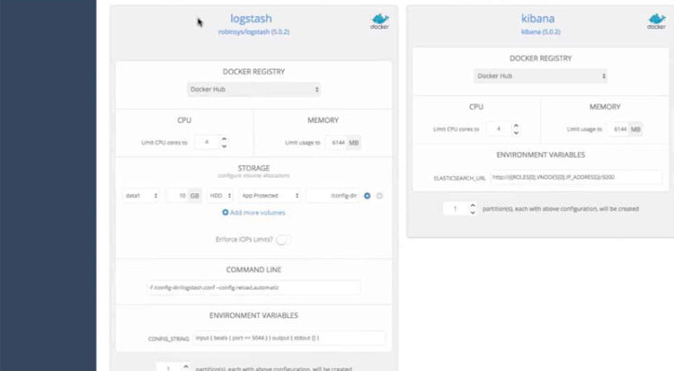The height and width of the screenshot is (371, 674).
Task: Click logstash CPU cores limit field
Action: click(x=207, y=142)
